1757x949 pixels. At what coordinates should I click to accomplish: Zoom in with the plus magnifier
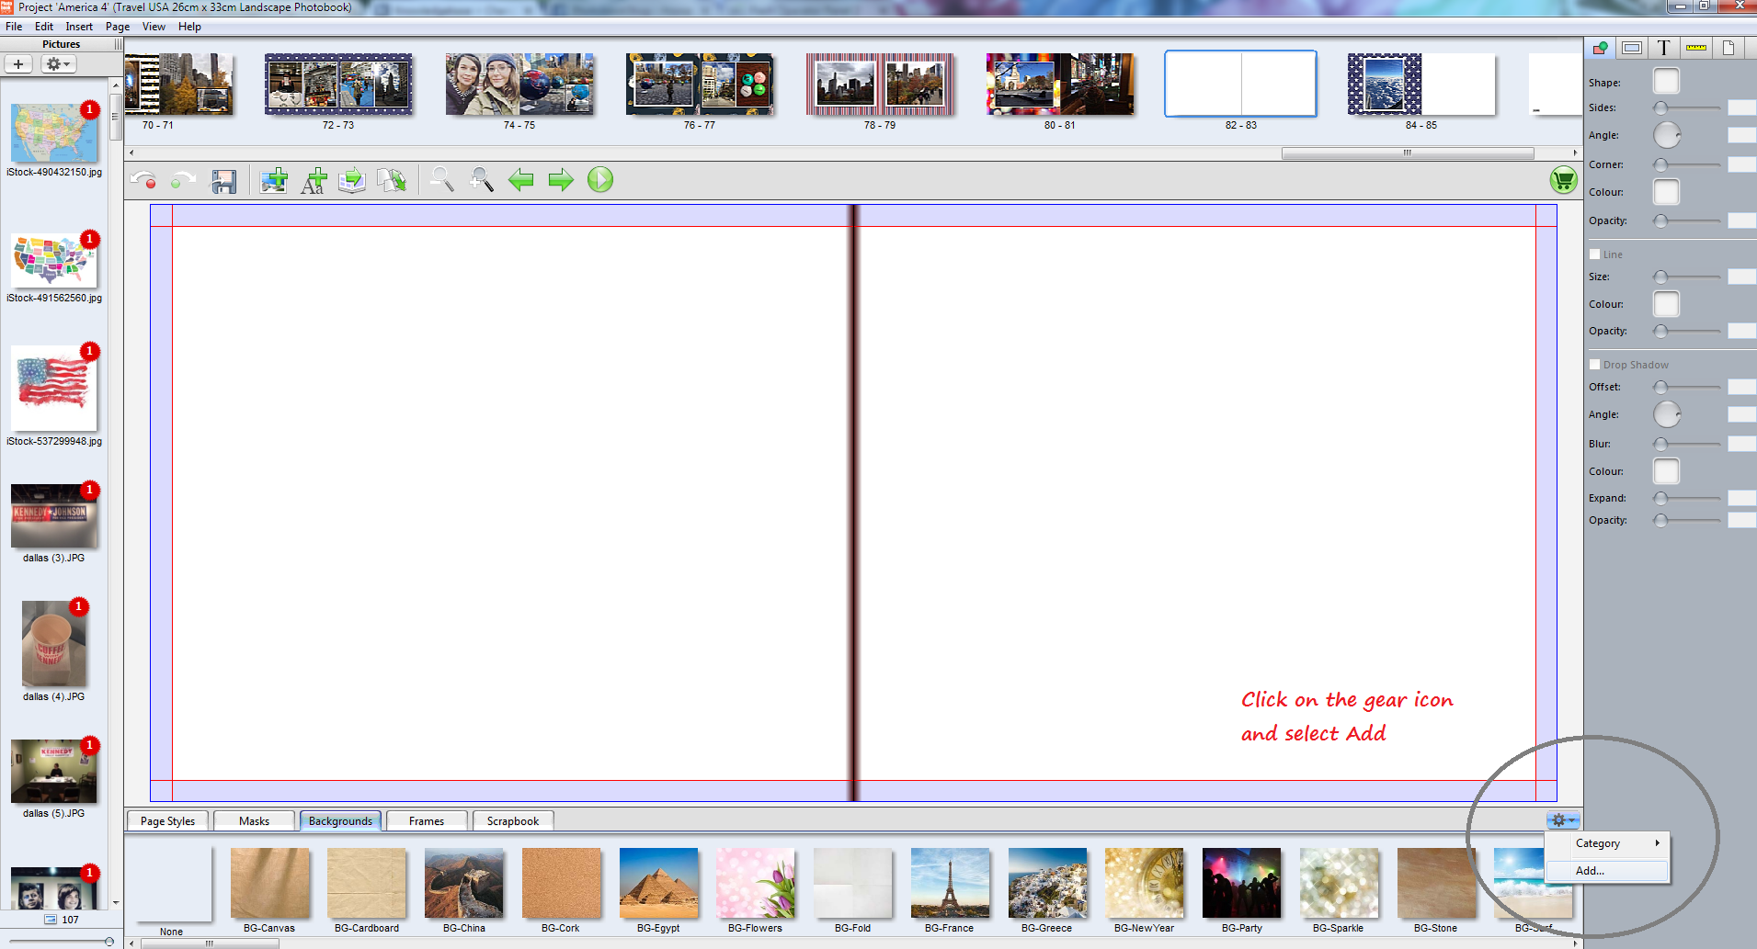482,179
